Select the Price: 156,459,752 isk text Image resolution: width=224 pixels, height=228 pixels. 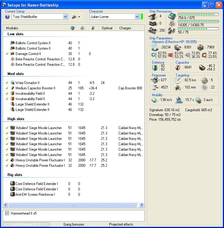pos(165,120)
